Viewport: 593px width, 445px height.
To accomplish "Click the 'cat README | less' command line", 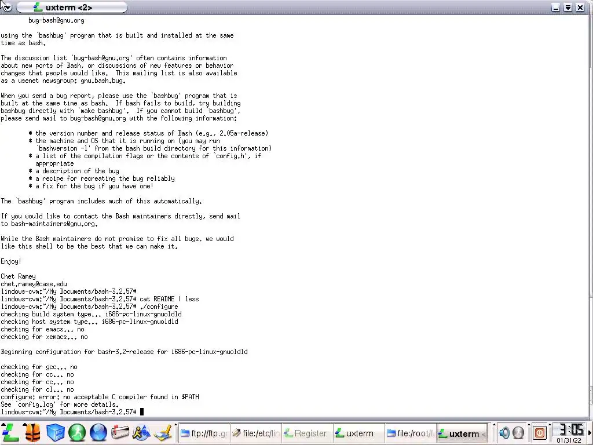I will click(169, 299).
